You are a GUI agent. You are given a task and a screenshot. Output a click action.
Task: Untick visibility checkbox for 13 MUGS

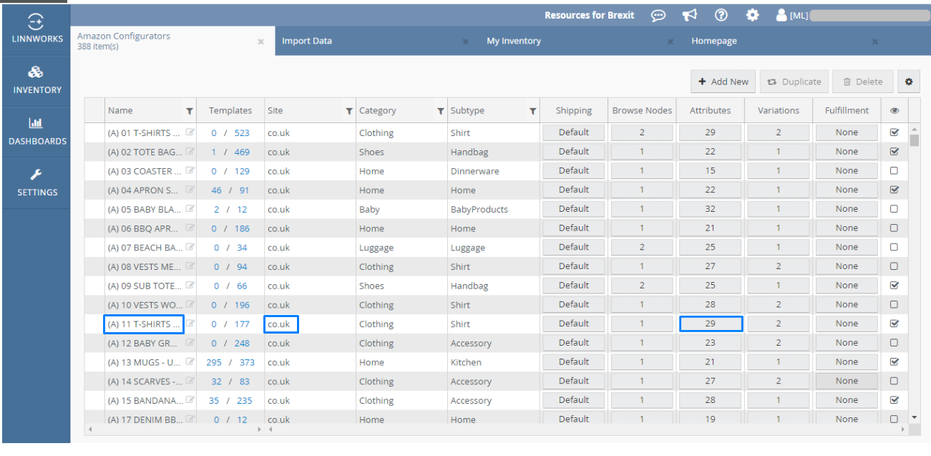click(x=894, y=362)
